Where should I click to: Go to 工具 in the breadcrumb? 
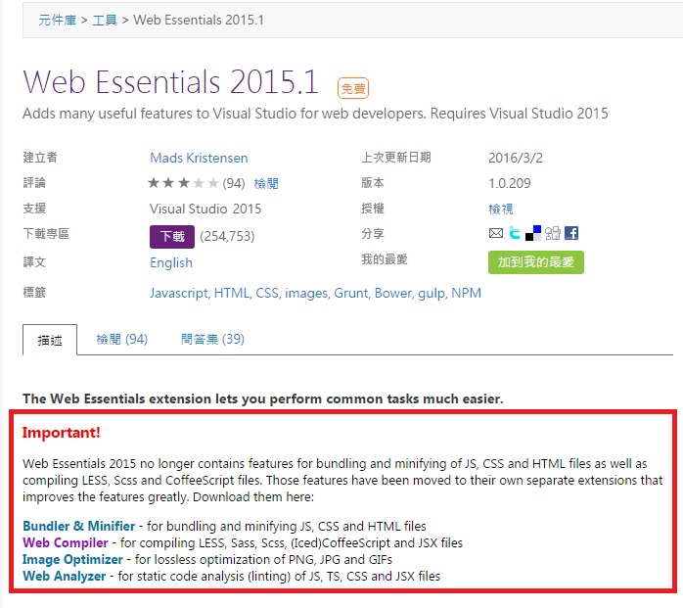(105, 20)
